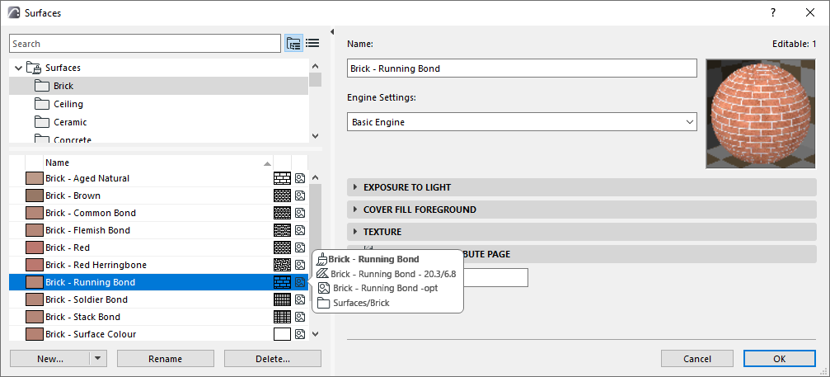Expand the Cover Fill Foreground panel
Viewport: 830px width, 377px height.
(x=355, y=210)
